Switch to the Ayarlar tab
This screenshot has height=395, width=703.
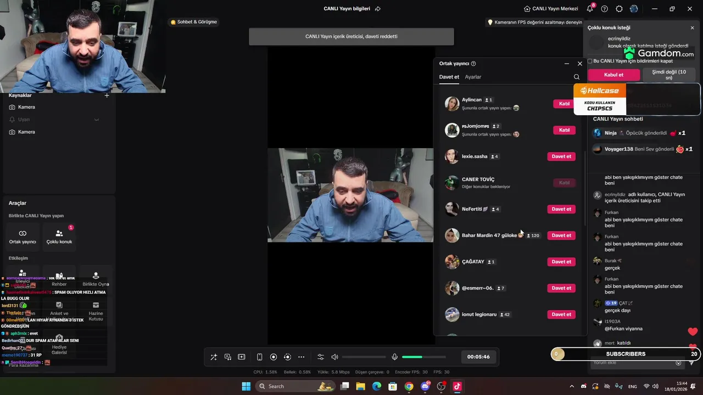coord(473,77)
